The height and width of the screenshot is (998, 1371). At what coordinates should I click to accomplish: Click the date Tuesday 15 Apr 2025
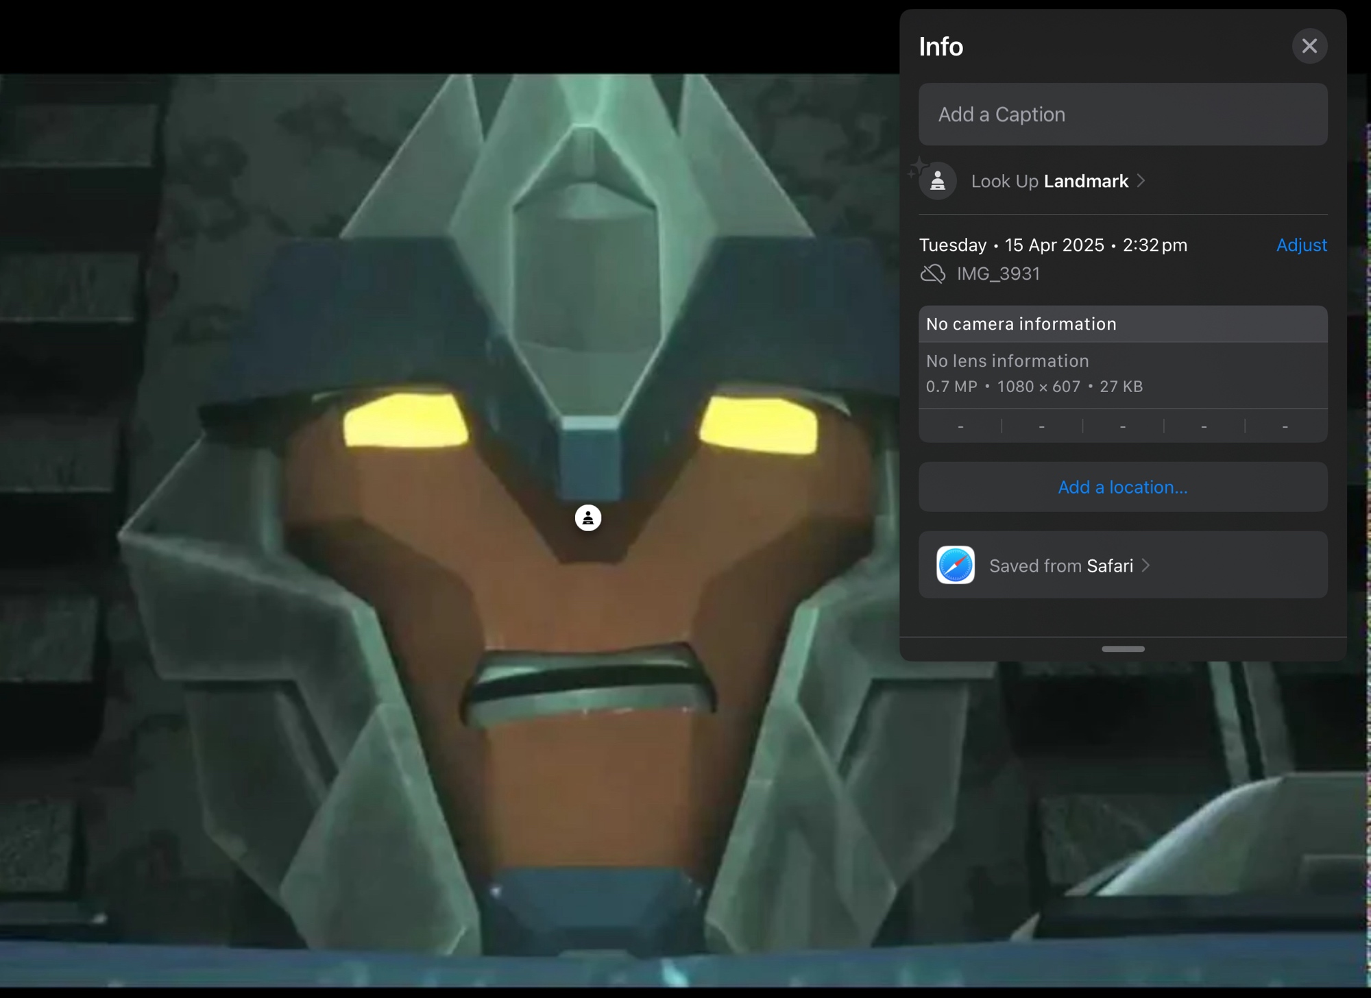click(1053, 245)
